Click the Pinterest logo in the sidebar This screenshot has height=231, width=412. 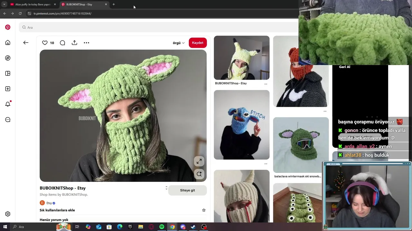[x=8, y=27]
